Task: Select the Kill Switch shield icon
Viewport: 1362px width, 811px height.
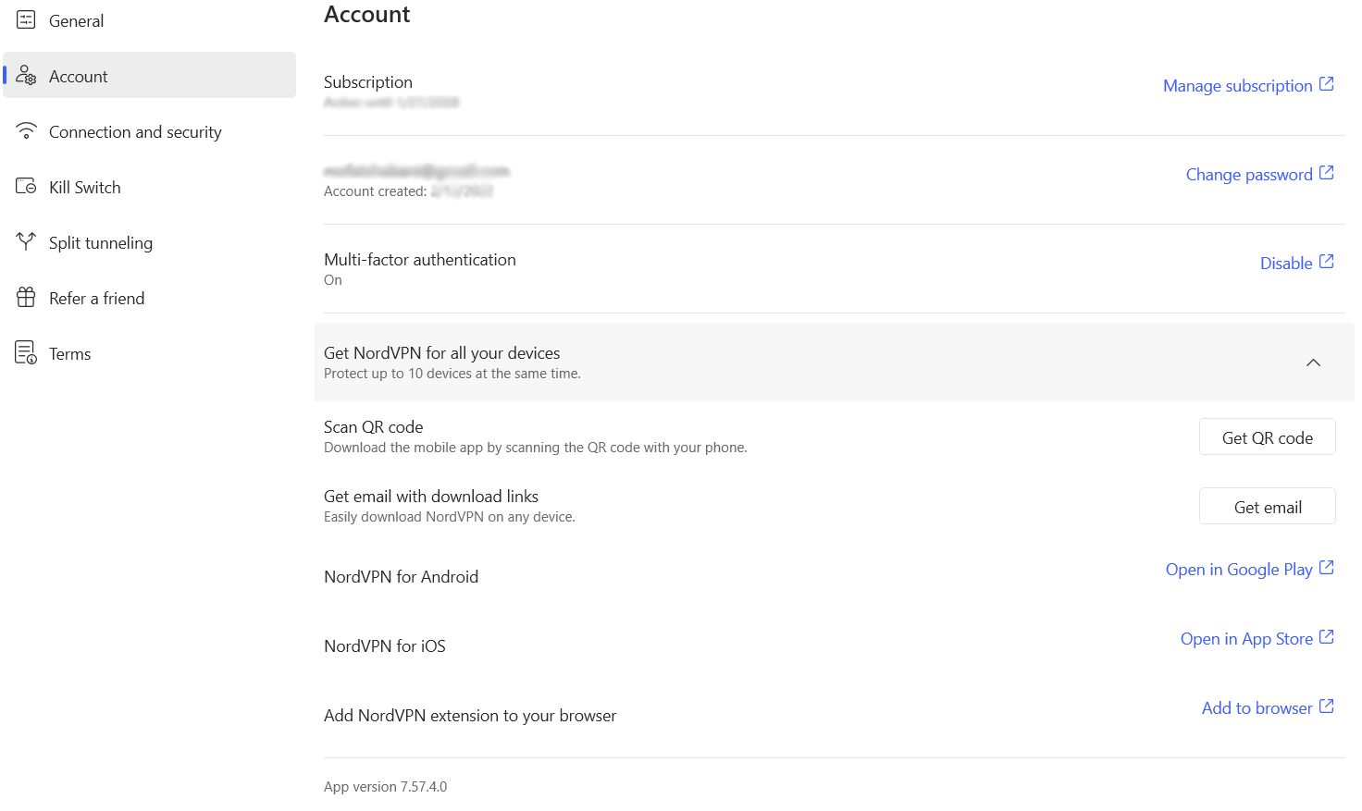Action: click(x=26, y=186)
